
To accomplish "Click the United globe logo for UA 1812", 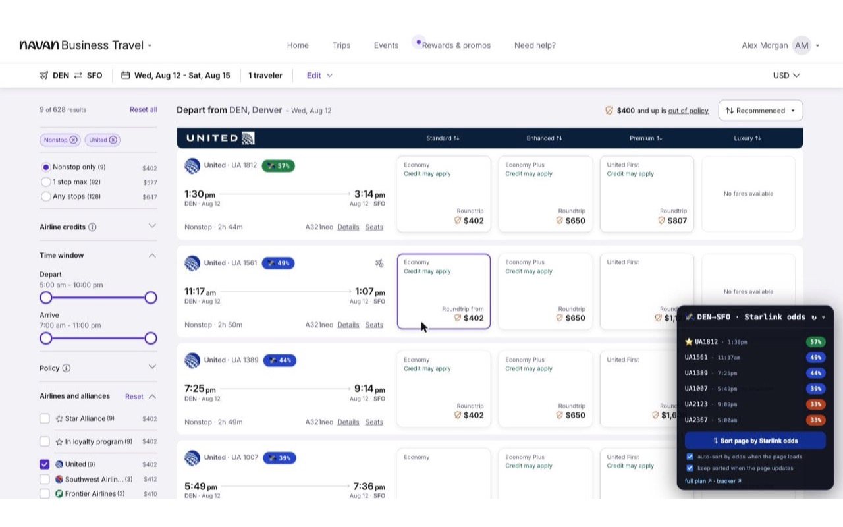I will (x=192, y=166).
